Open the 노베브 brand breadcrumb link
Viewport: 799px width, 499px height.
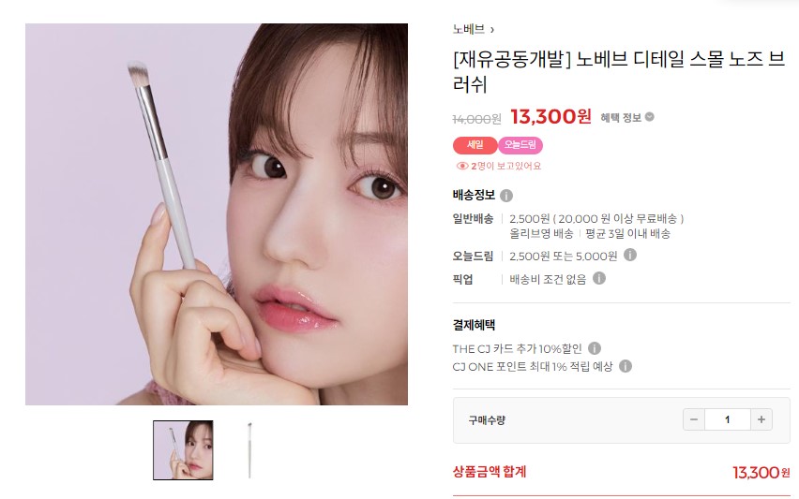[469, 30]
